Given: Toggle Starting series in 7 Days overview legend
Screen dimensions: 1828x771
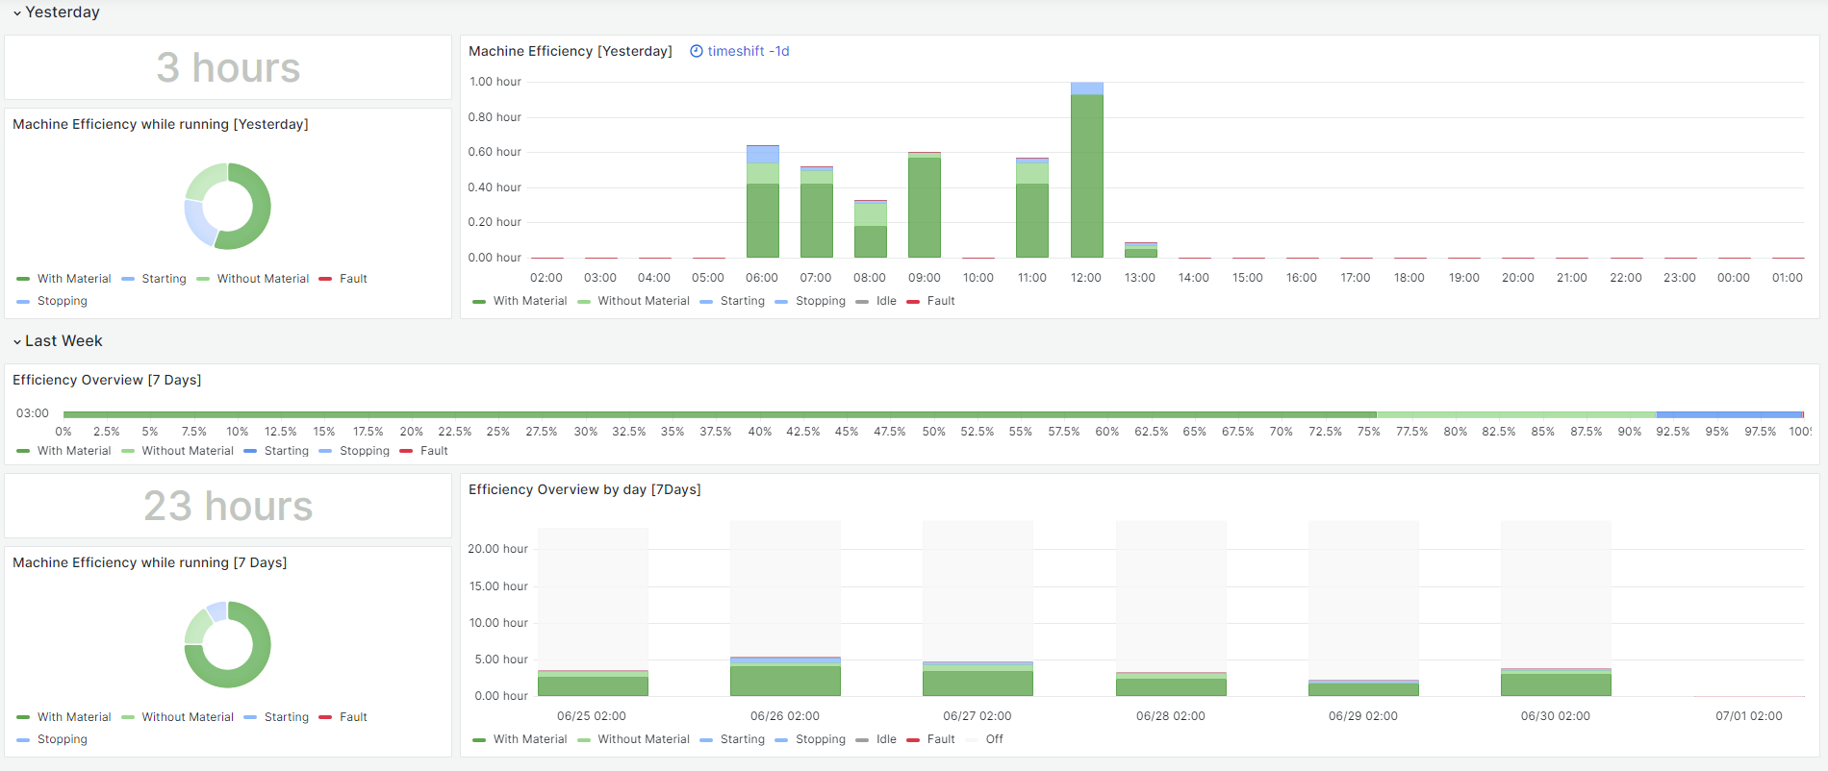Looking at the screenshot, I should tap(286, 451).
